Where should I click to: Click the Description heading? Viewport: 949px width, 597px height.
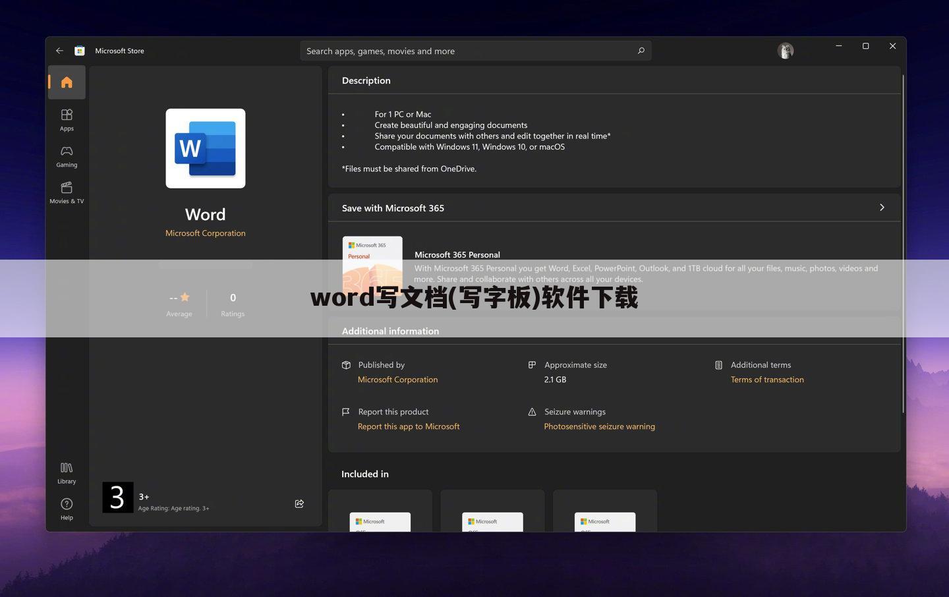[366, 80]
